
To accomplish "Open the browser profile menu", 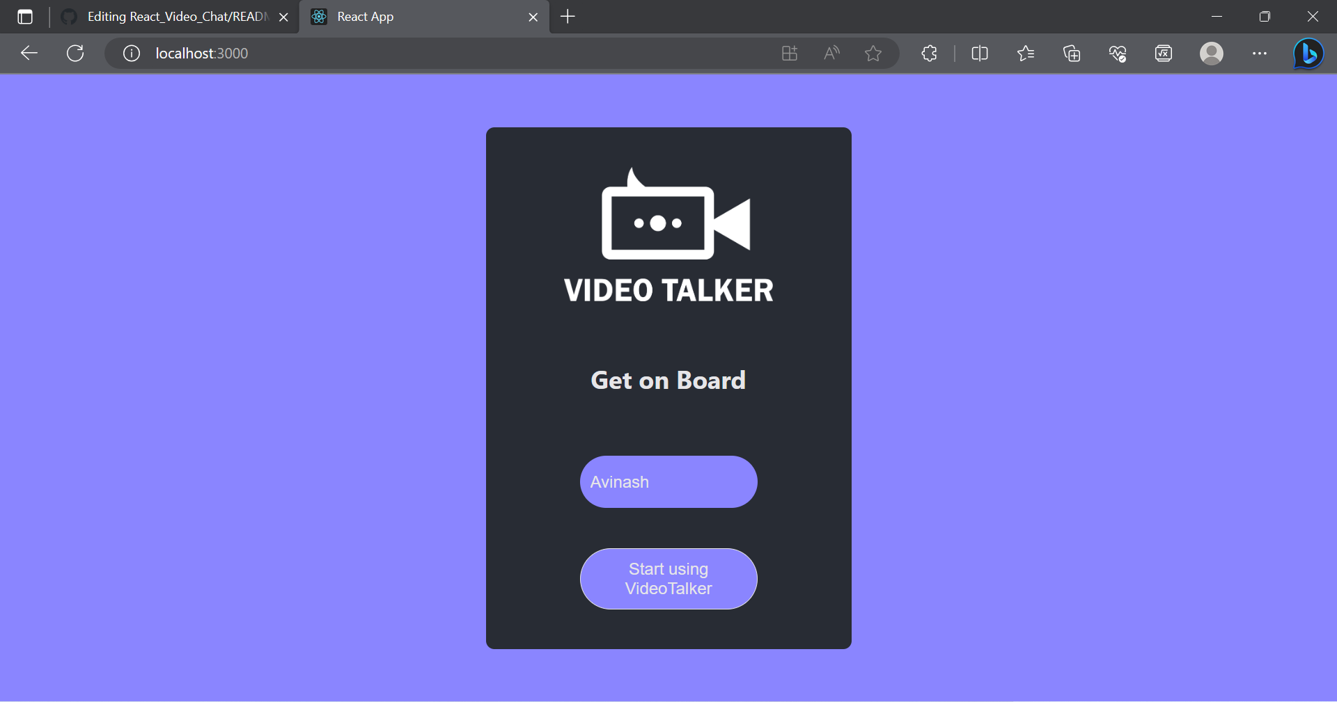I will tap(1212, 54).
